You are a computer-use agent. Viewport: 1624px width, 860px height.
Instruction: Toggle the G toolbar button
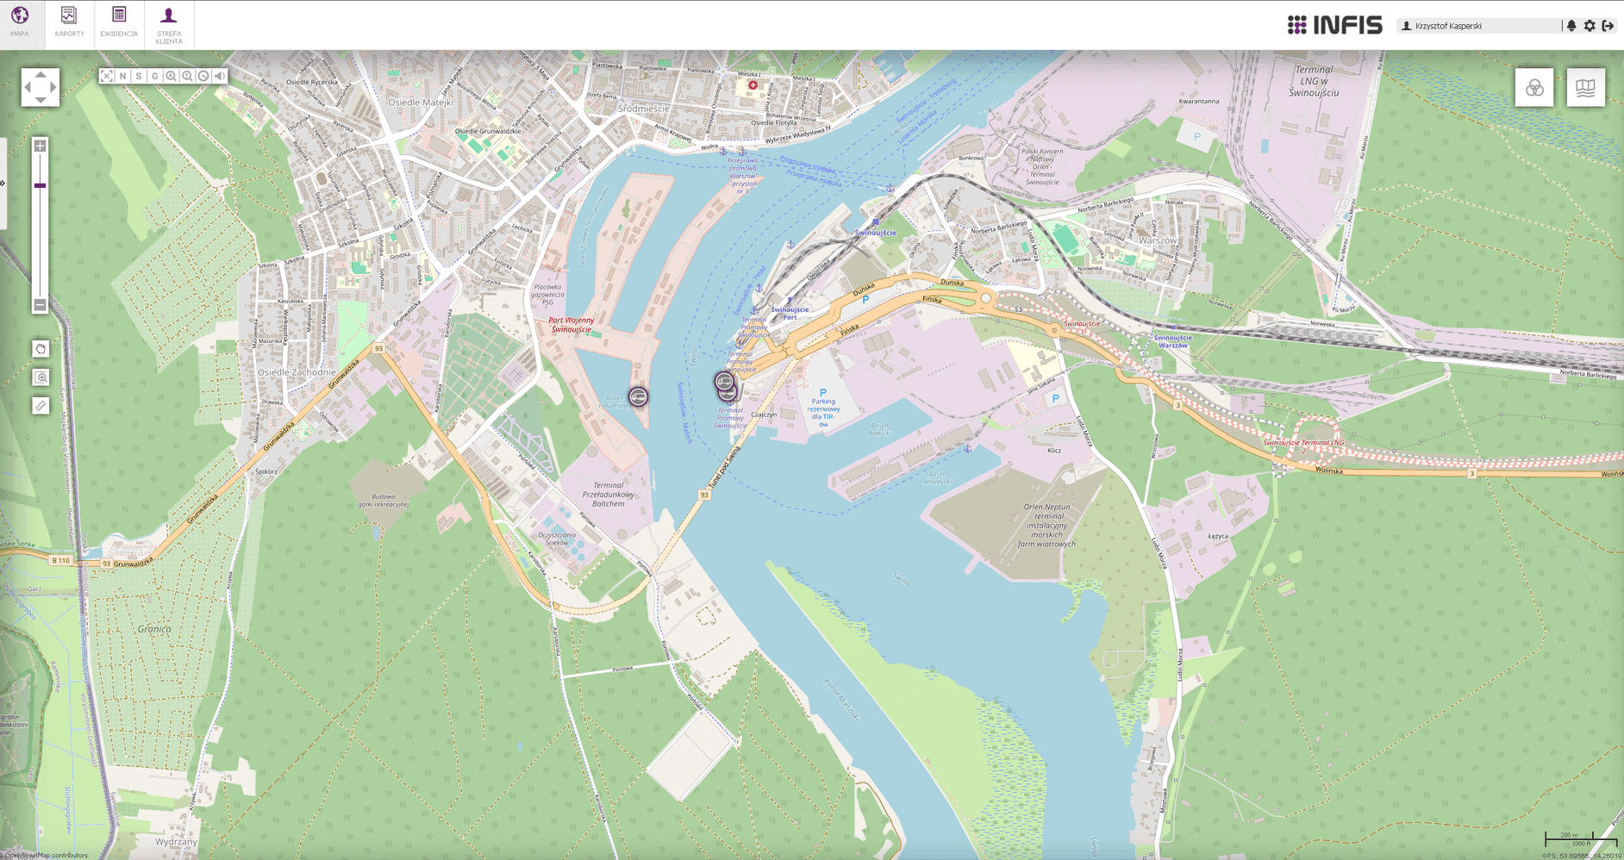[x=155, y=76]
